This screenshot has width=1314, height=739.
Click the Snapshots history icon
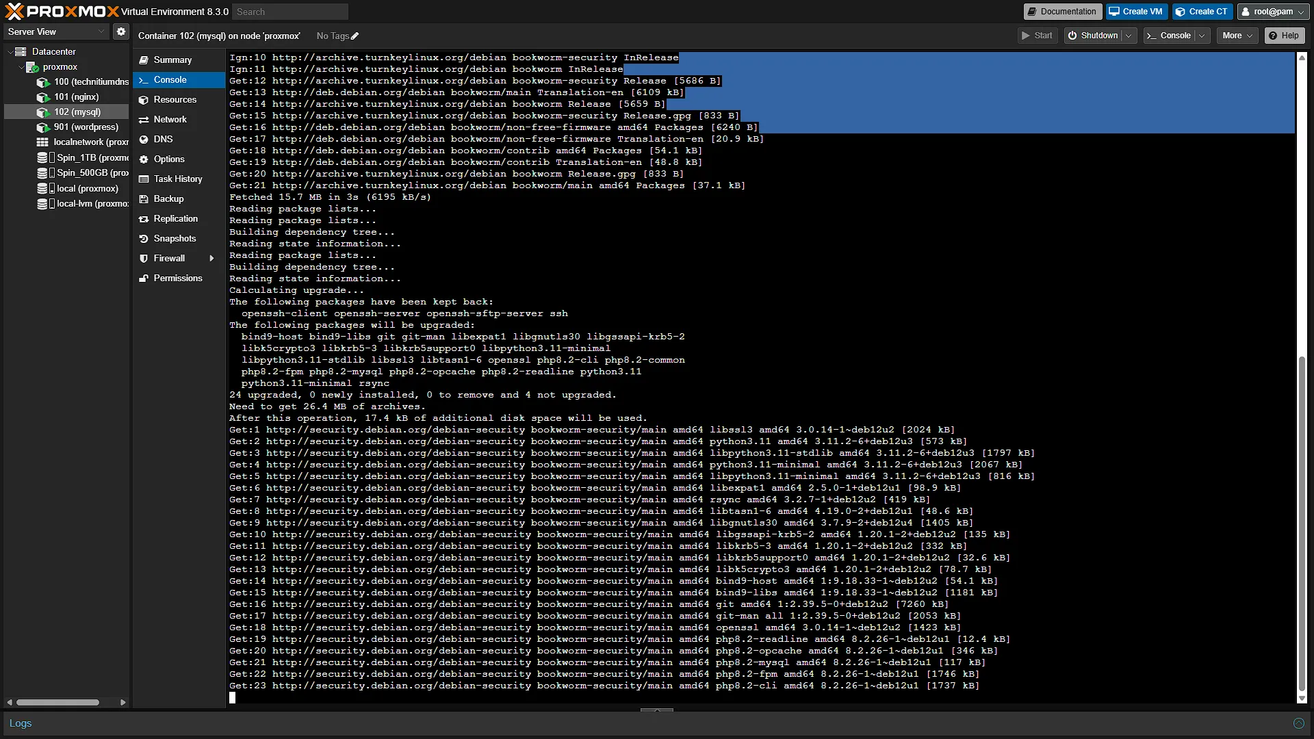coord(144,239)
